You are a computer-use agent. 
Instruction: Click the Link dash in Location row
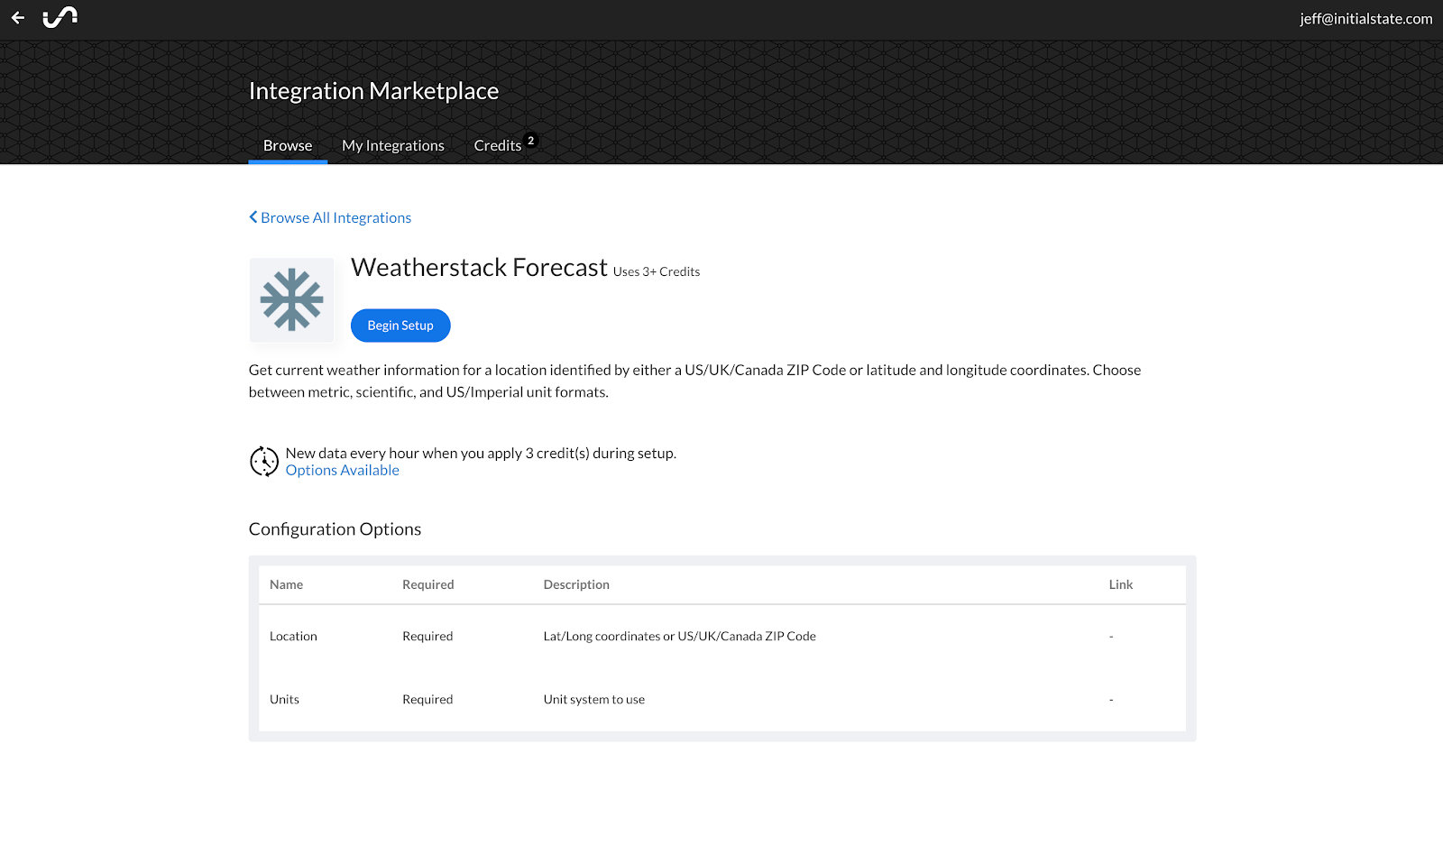click(1111, 637)
